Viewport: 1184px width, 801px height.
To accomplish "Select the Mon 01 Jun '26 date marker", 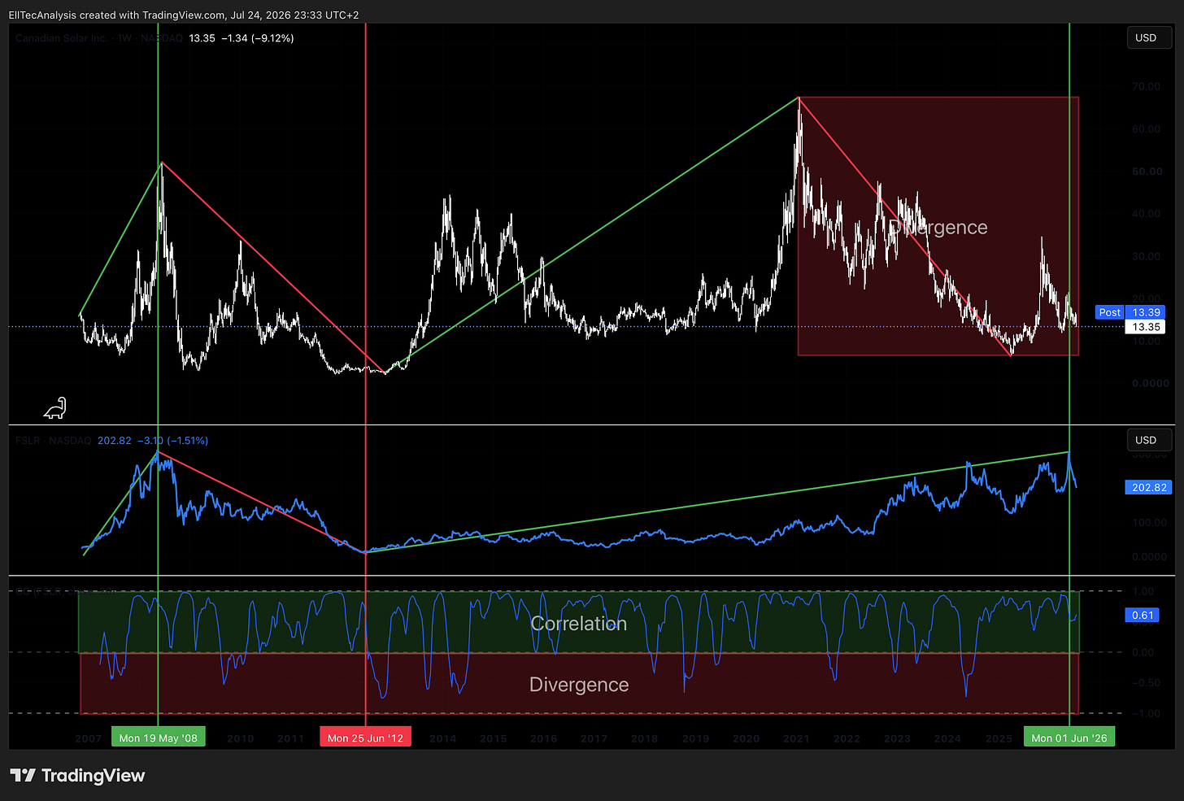I will [1069, 738].
